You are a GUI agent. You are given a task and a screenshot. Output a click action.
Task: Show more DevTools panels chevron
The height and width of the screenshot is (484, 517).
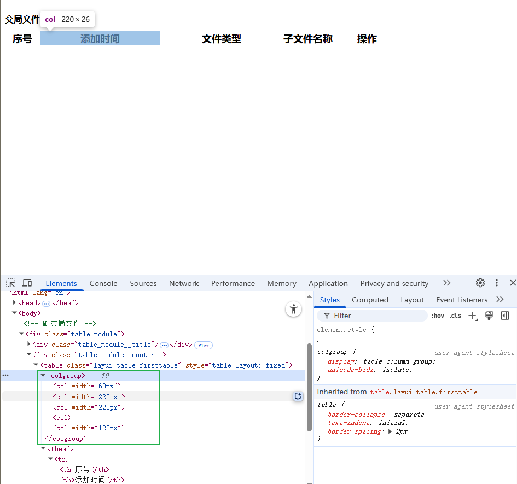coord(447,283)
